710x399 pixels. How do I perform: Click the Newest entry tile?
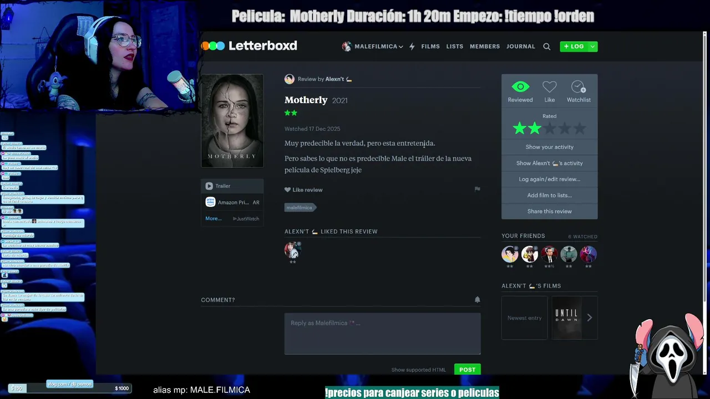(x=524, y=318)
